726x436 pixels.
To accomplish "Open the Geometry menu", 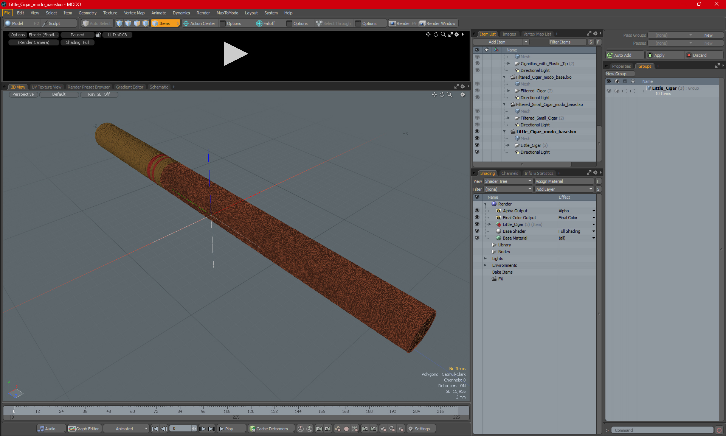I will [x=87, y=13].
